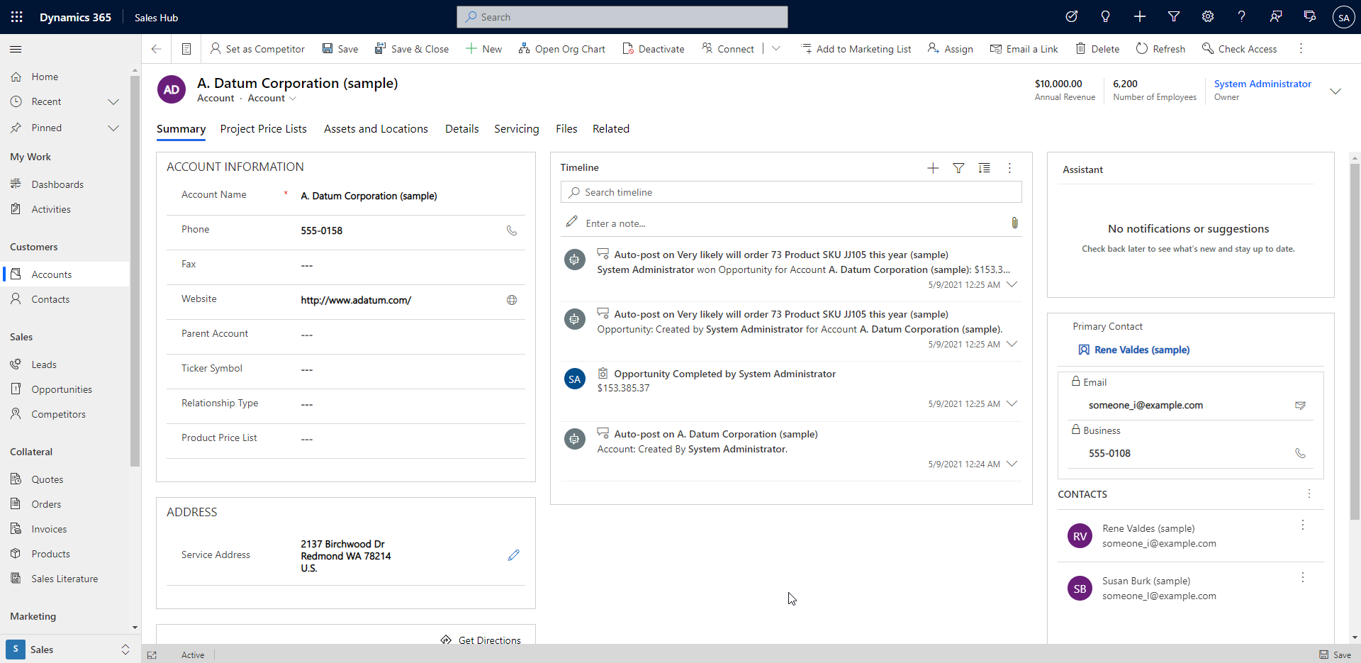The height and width of the screenshot is (663, 1361).
Task: Open command bar overflow ellipsis
Action: click(x=1301, y=48)
